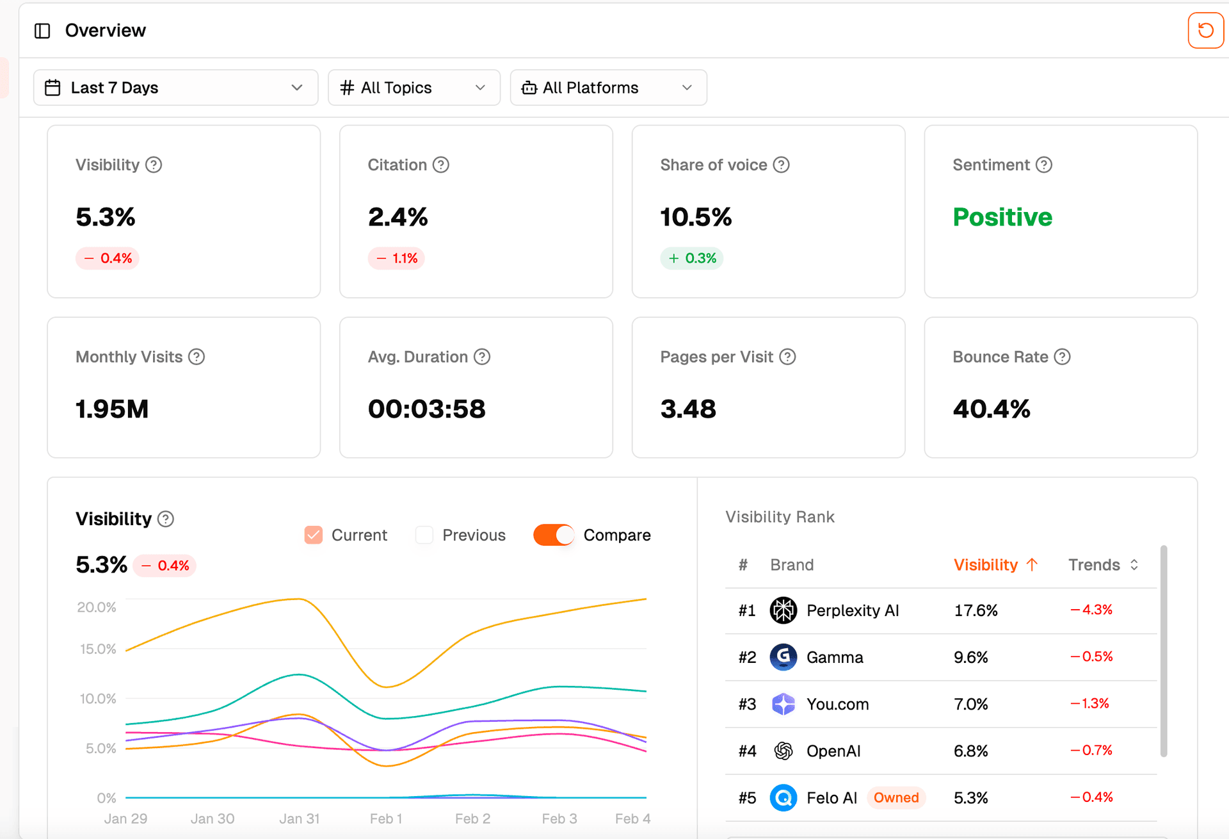The height and width of the screenshot is (839, 1229).
Task: Open the Visibility chart help icon
Action: [x=166, y=519]
